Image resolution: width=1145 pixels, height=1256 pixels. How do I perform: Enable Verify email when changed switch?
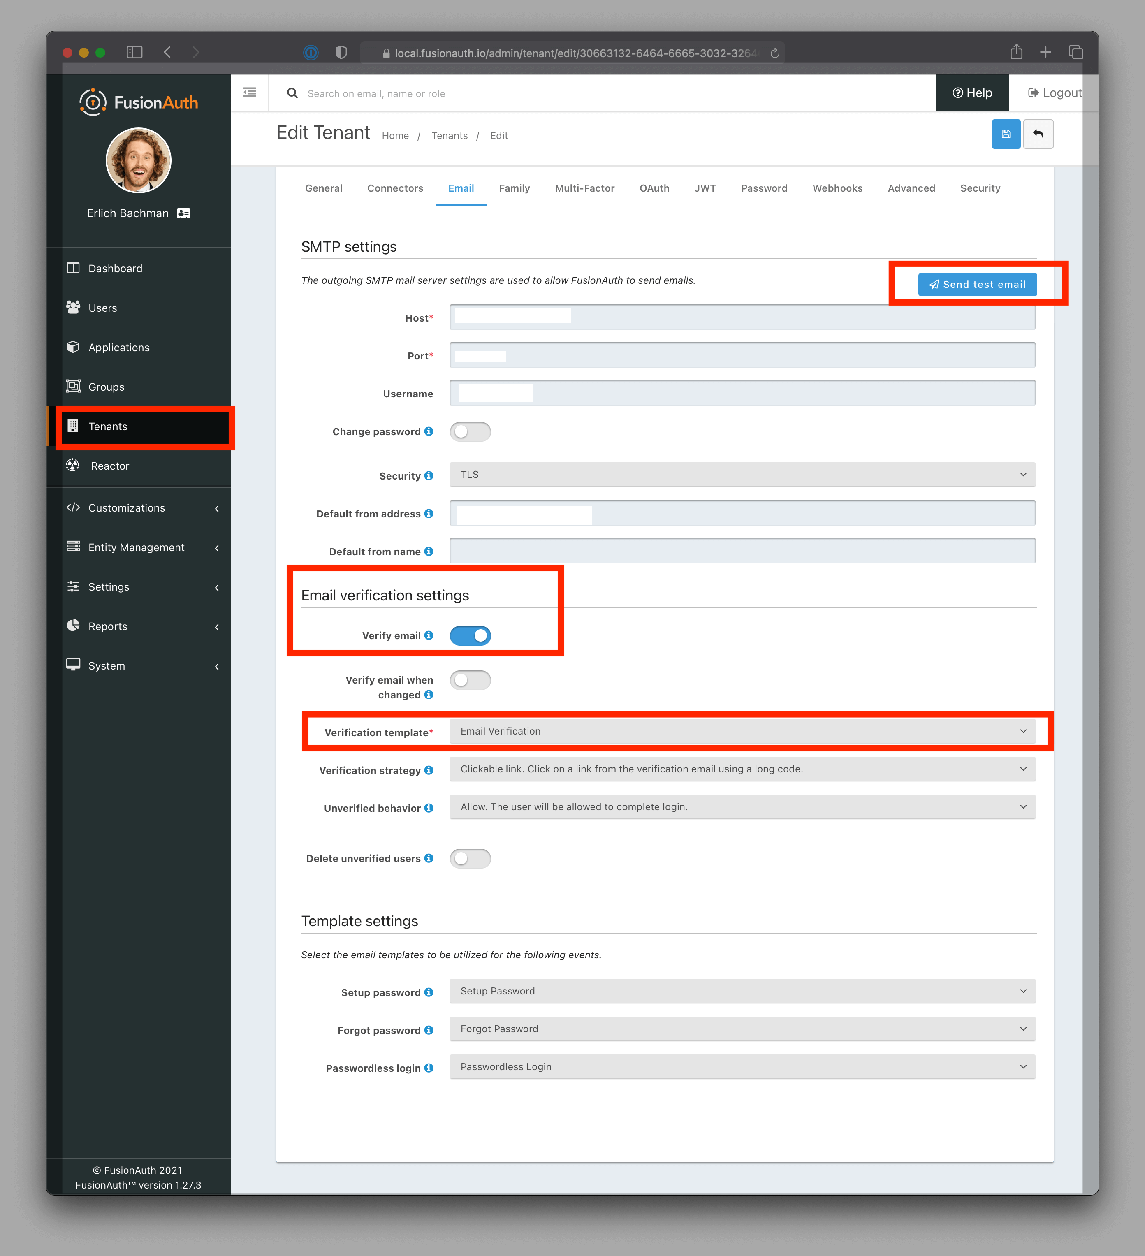coord(471,680)
